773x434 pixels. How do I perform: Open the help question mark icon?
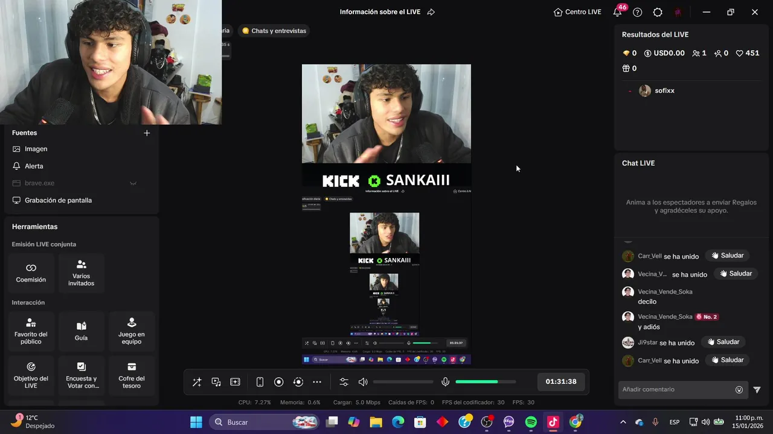tap(638, 12)
